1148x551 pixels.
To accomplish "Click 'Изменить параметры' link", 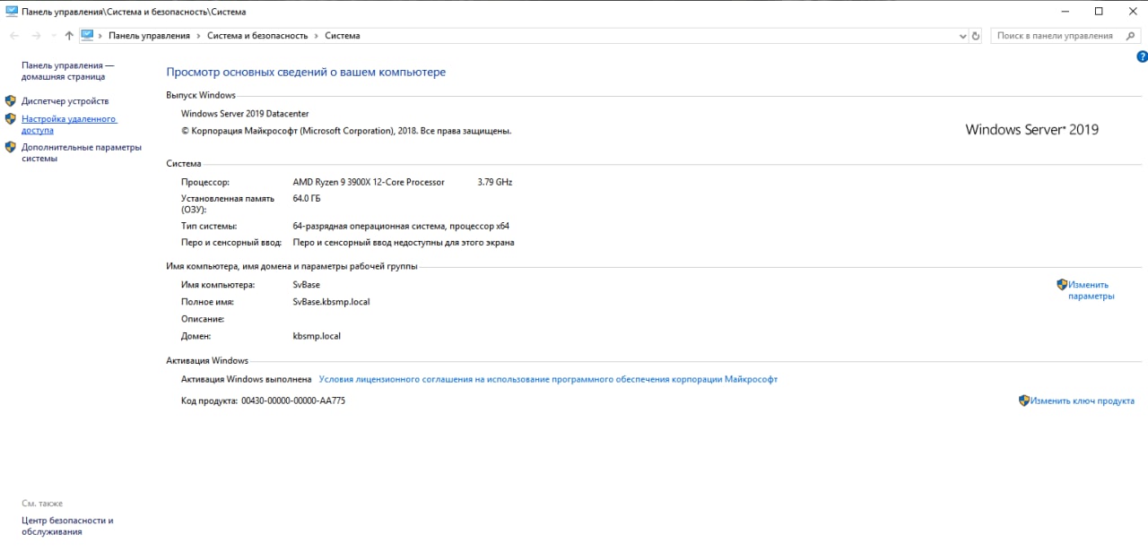I will pyautogui.click(x=1091, y=290).
